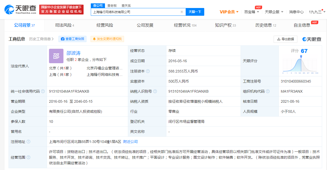Switch to the 查老板 search tab
This screenshot has width=327, height=170.
pos(112,6)
